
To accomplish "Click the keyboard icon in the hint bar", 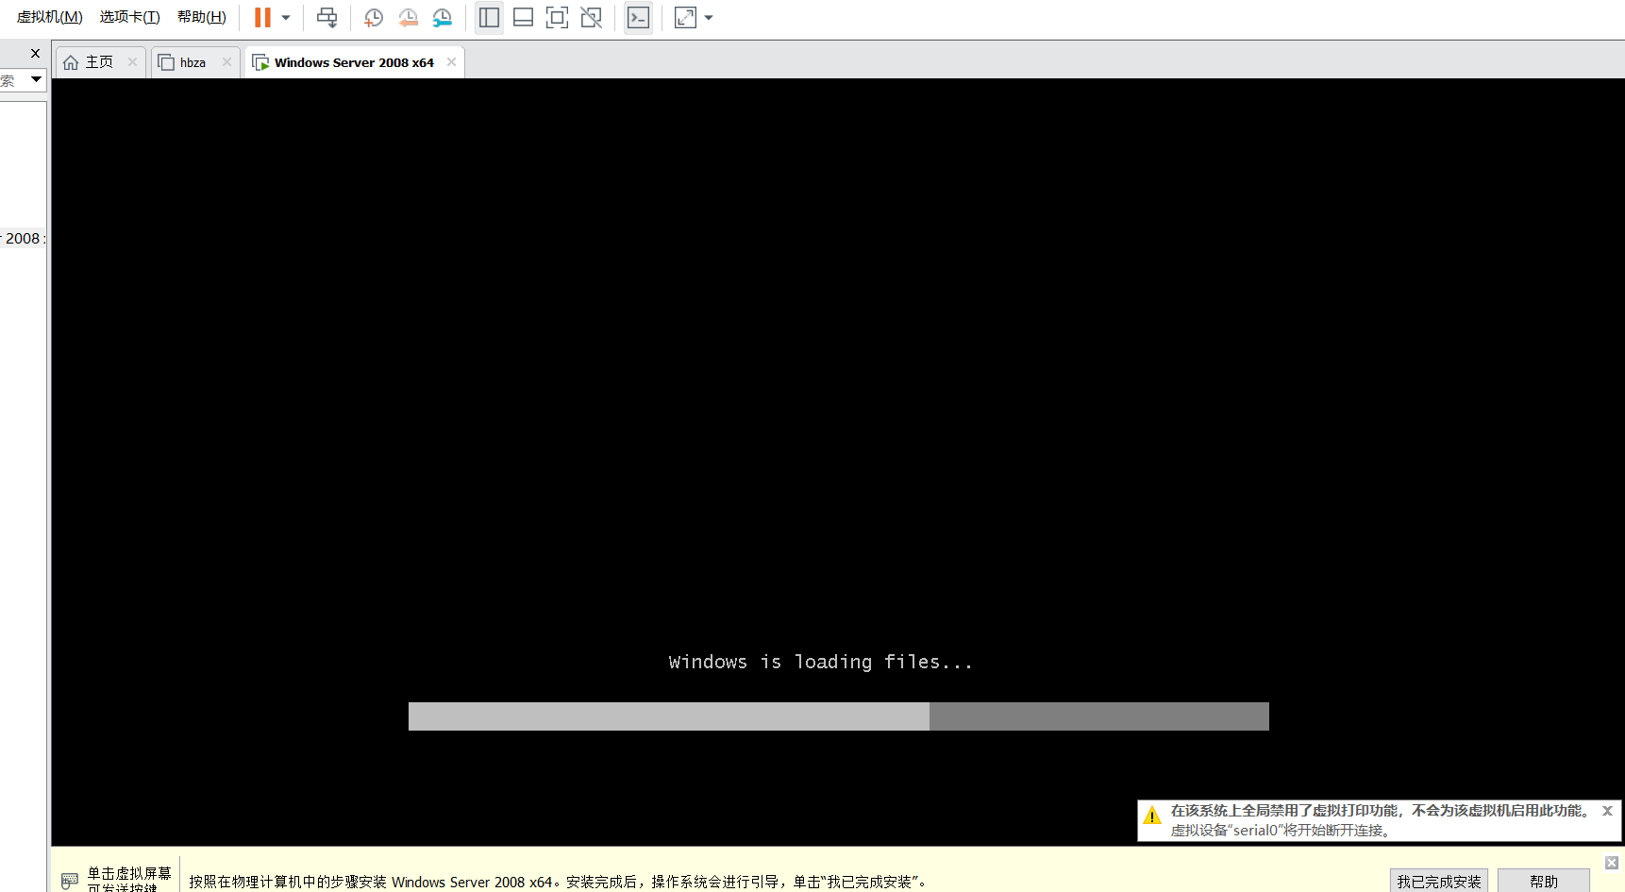I will coord(70,882).
